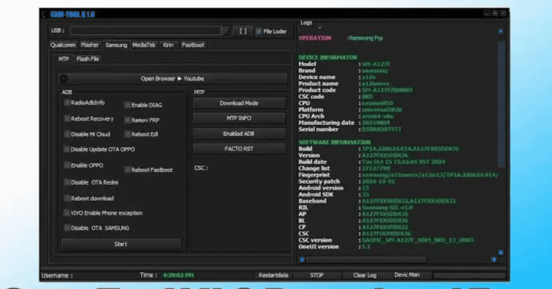Click the time display 4:39:02 PM
The image size is (552, 289).
[x=178, y=276]
